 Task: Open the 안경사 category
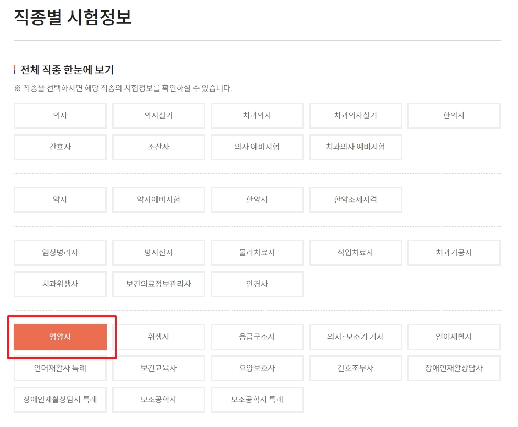tap(257, 284)
